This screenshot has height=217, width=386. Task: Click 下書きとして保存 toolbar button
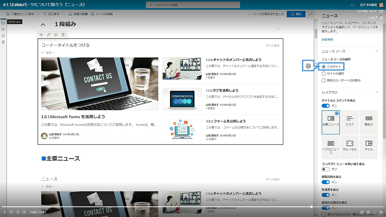(x=20, y=14)
